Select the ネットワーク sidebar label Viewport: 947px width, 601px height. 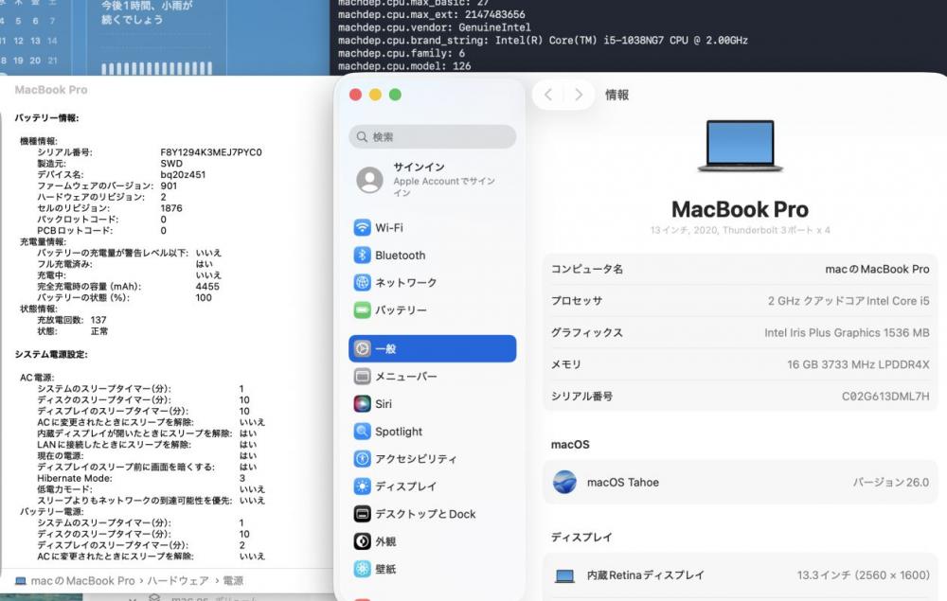406,283
